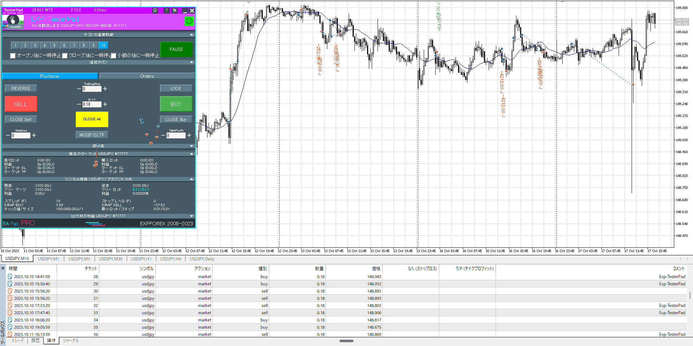Close the toolbox panel with the X
Viewport: 693px width, 346px height.
click(x=3, y=268)
